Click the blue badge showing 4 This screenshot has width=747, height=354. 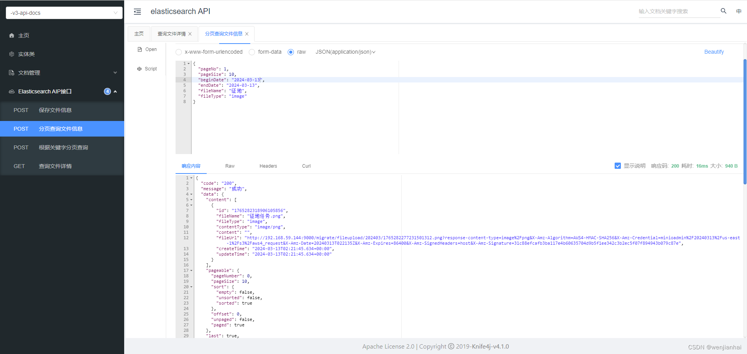(107, 91)
